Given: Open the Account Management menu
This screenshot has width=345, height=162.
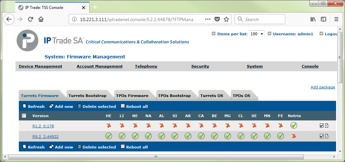Looking at the screenshot, I should point(100,66).
